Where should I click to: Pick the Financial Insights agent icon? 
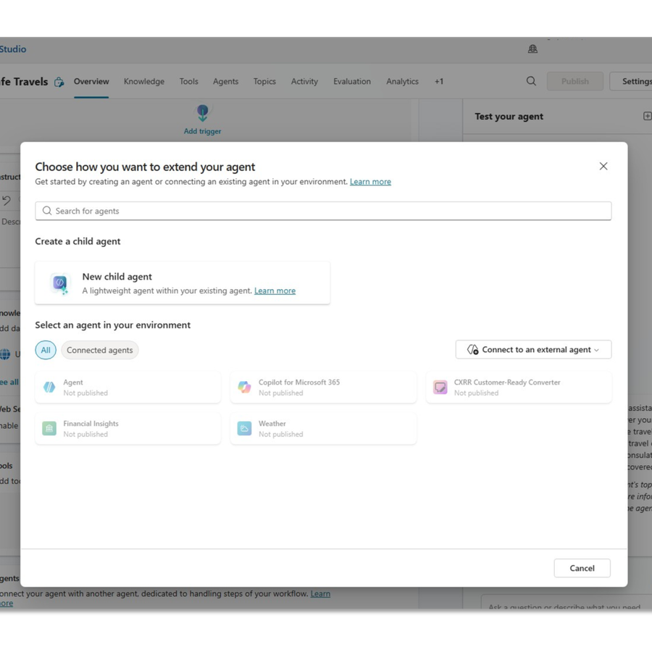coord(49,428)
